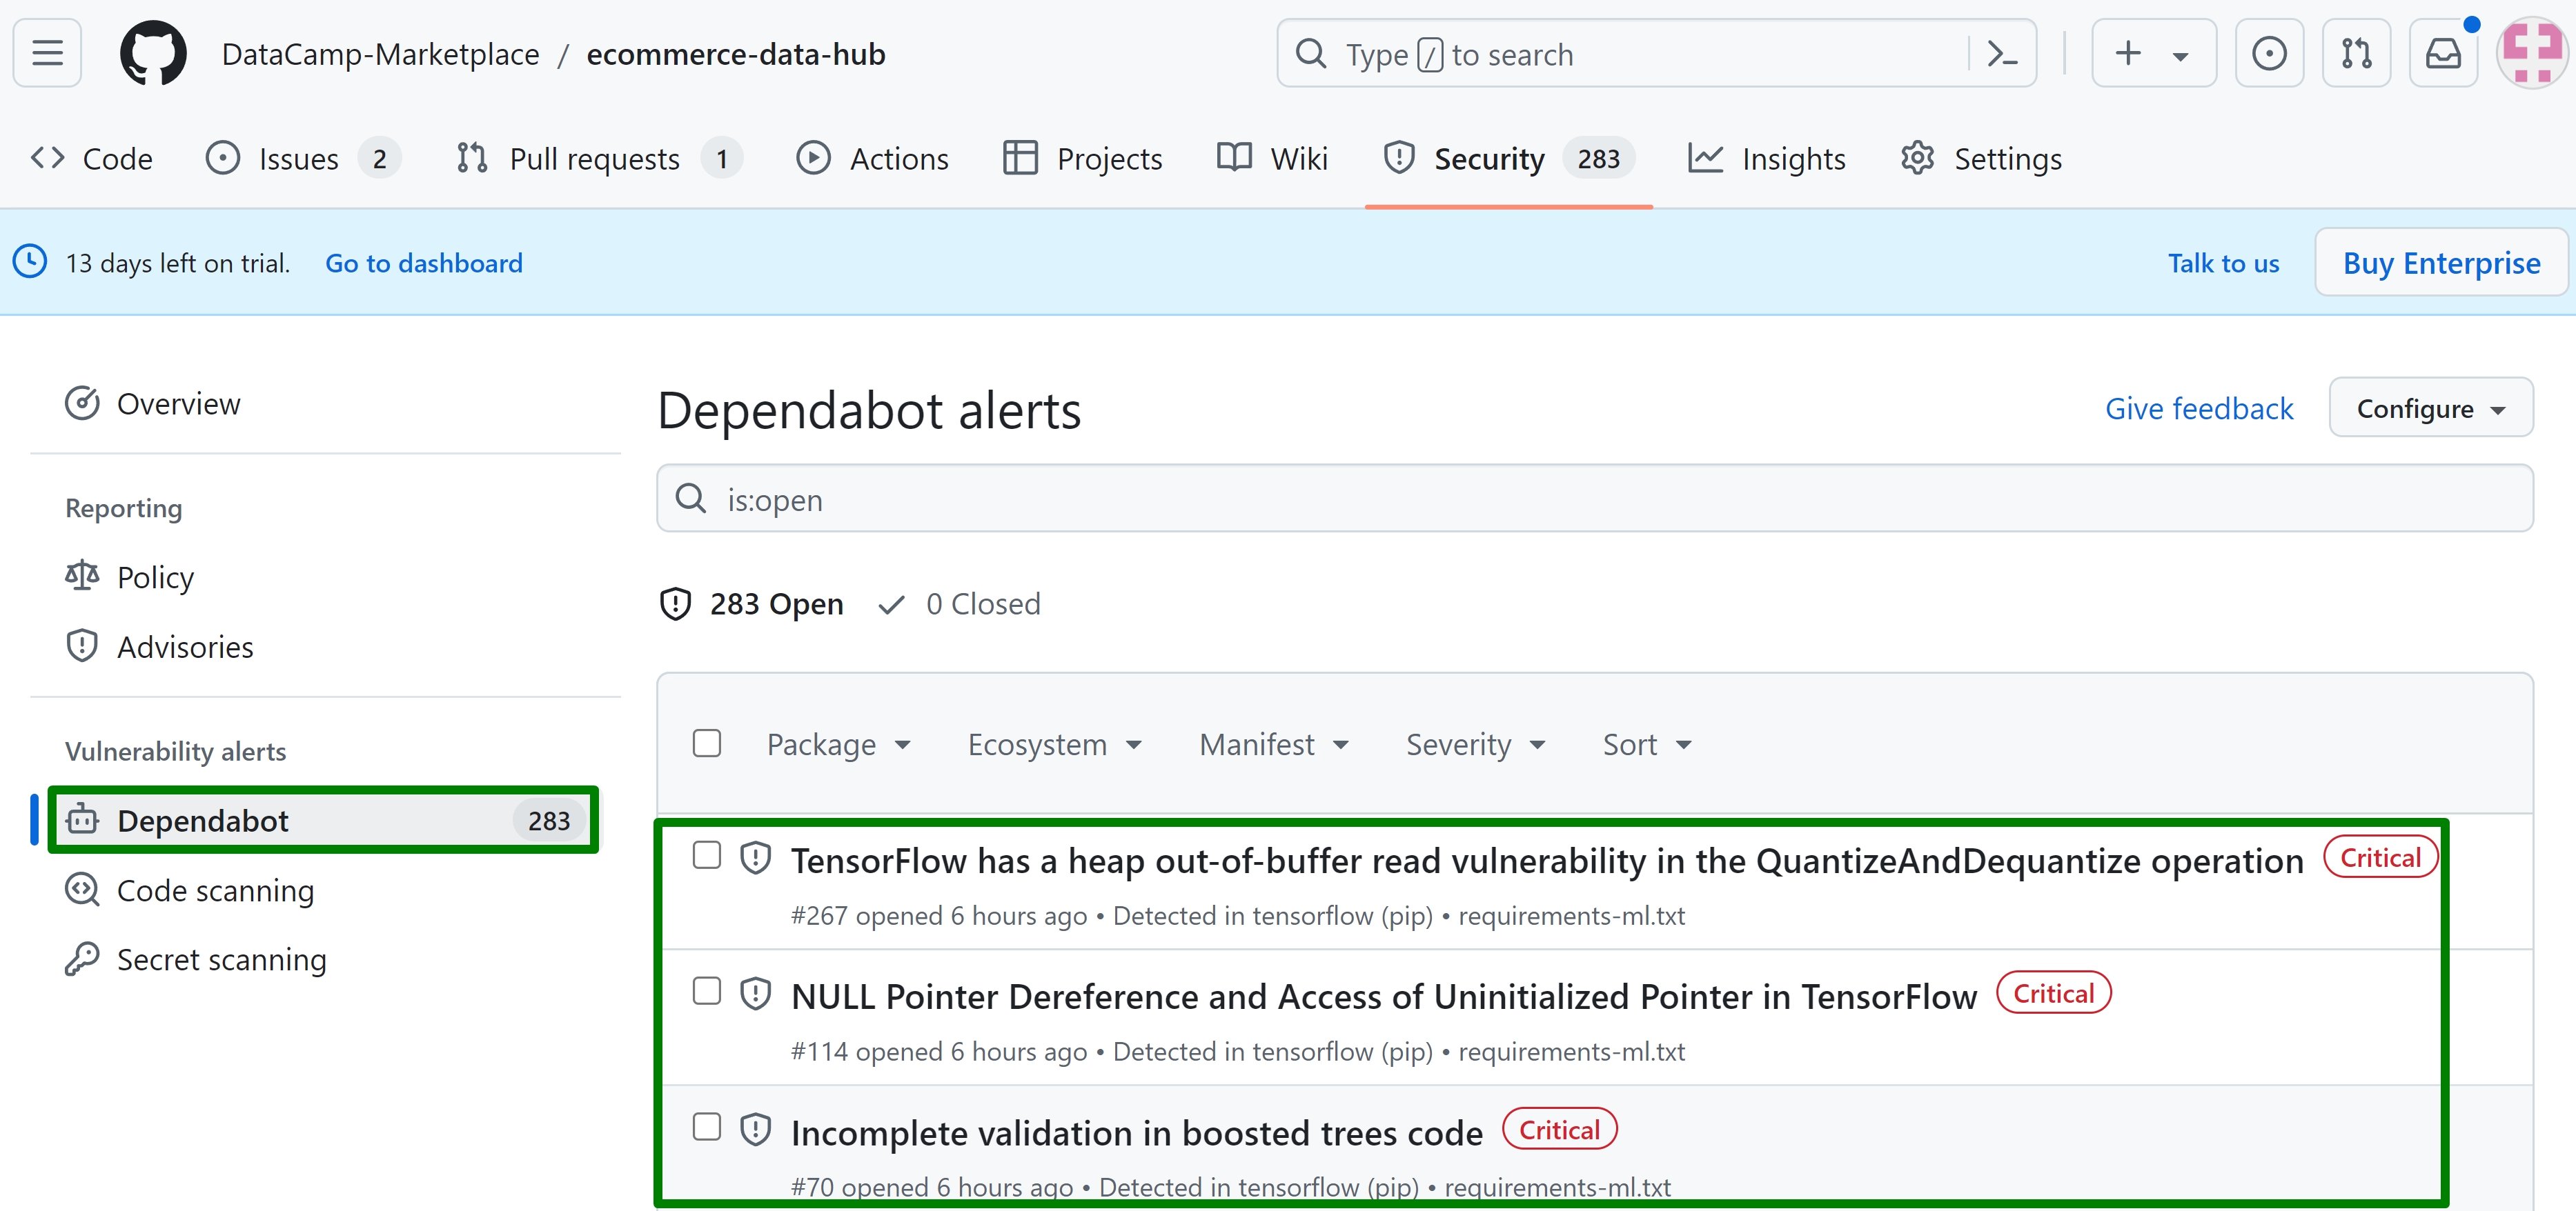Click the clock icon in trial banner
Image resolution: width=2576 pixels, height=1211 pixels.
(x=30, y=262)
